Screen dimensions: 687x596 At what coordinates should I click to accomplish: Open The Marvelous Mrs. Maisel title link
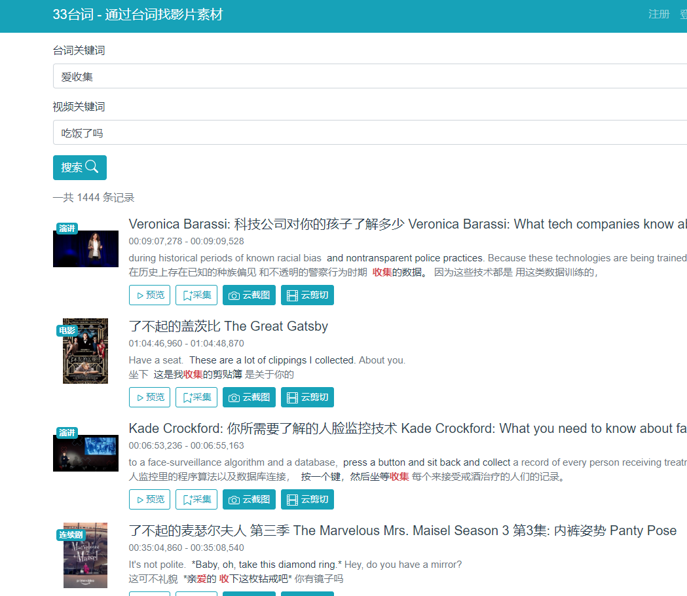pyautogui.click(x=402, y=531)
